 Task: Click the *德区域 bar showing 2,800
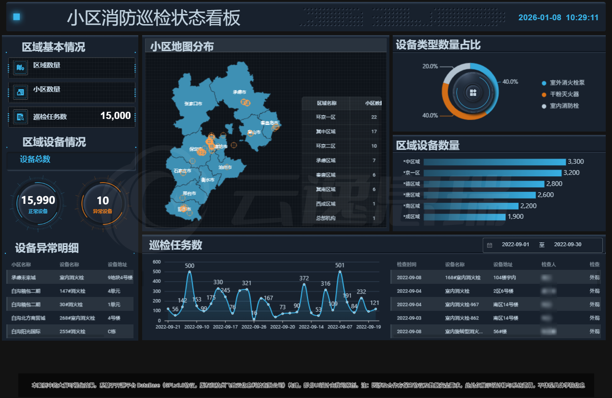[x=484, y=184]
